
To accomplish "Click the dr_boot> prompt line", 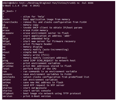I will pyautogui.click(x=9, y=11).
